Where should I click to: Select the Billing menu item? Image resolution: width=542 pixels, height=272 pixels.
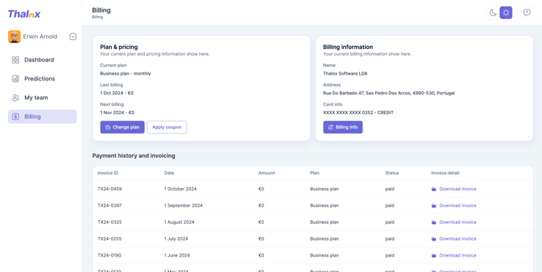click(42, 117)
